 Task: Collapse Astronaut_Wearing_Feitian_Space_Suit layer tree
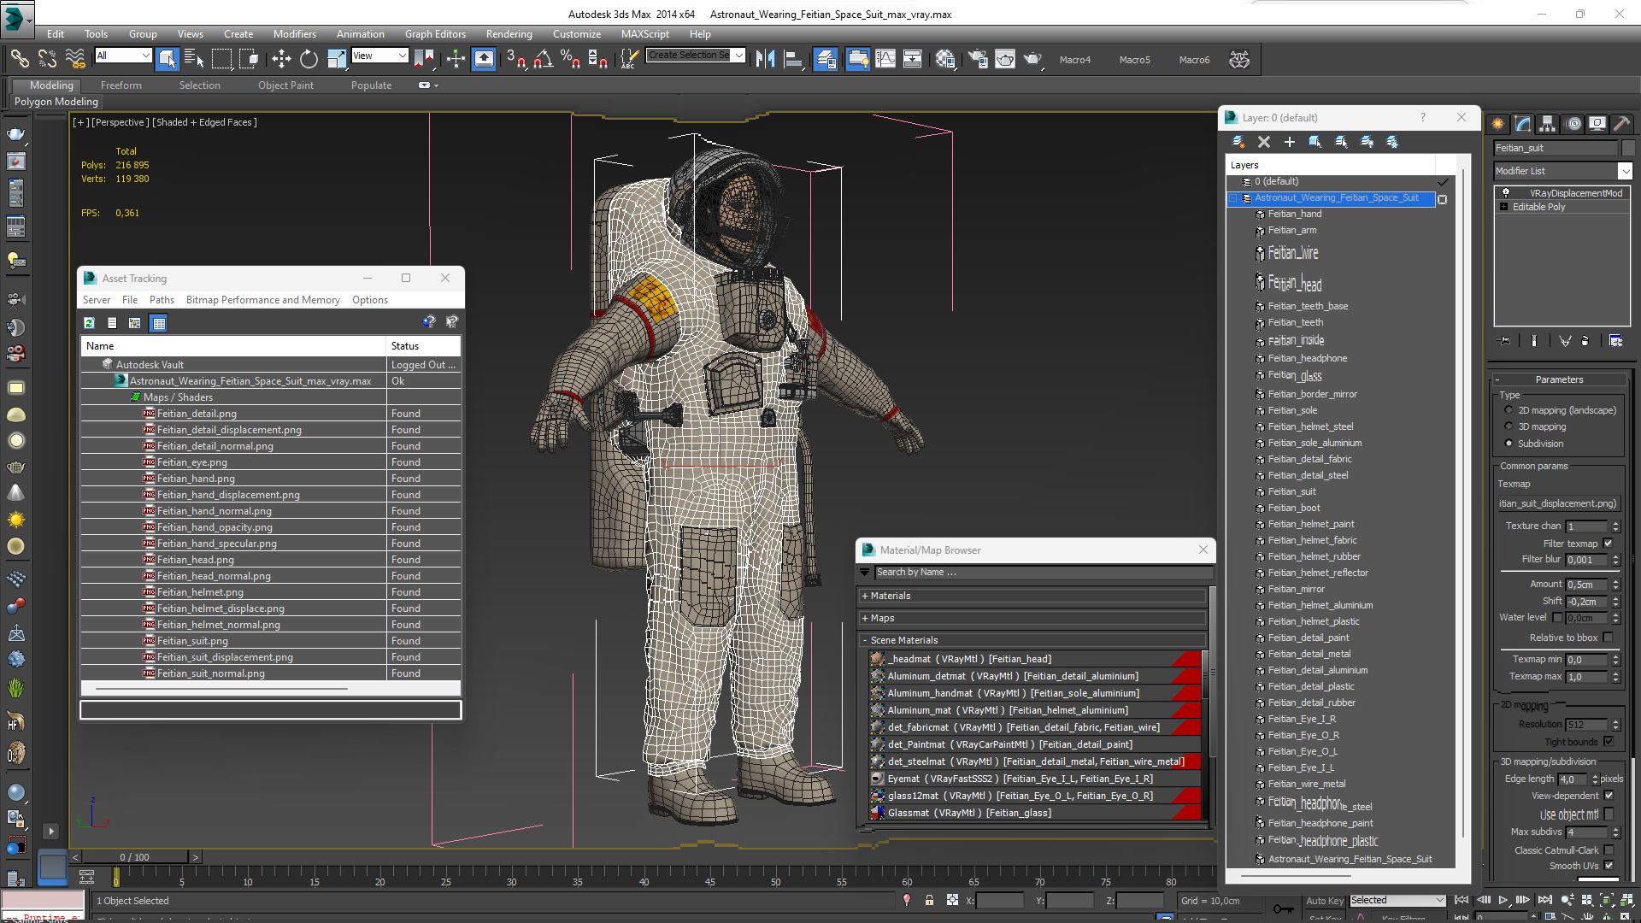coord(1233,197)
